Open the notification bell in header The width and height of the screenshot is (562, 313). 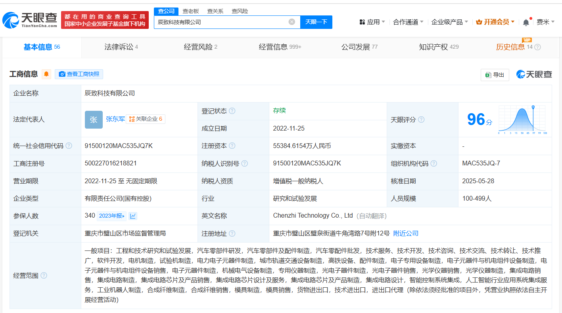click(526, 22)
